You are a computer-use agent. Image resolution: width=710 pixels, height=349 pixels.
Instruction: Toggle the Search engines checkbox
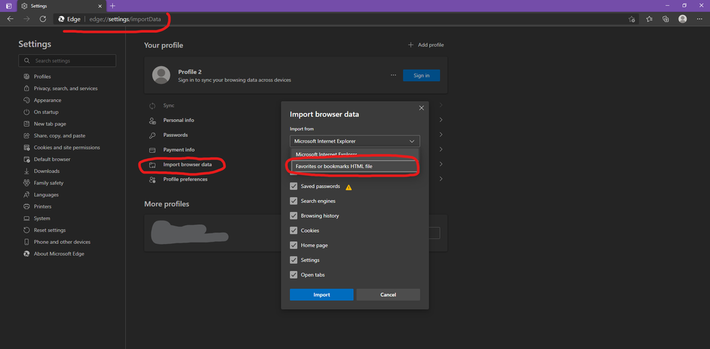pos(294,201)
